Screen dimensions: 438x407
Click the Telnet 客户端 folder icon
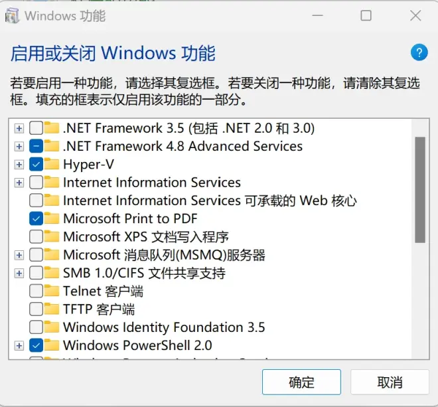[x=51, y=291]
